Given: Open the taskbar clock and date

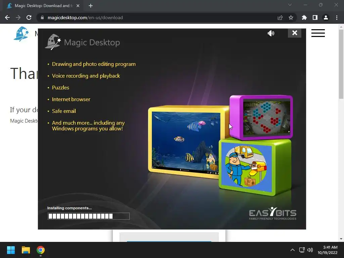Looking at the screenshot, I should coord(328,250).
